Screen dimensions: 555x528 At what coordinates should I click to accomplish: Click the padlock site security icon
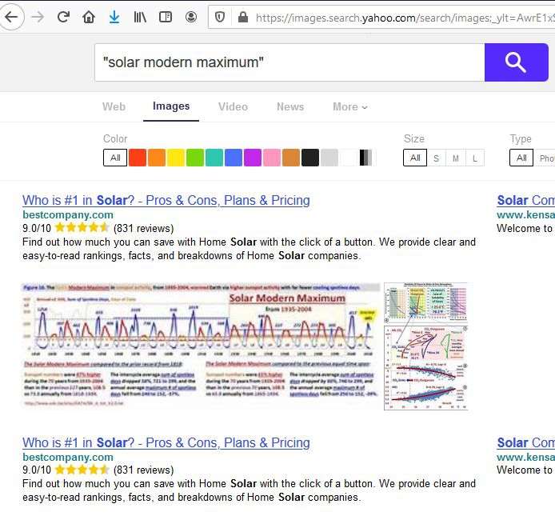pos(243,17)
